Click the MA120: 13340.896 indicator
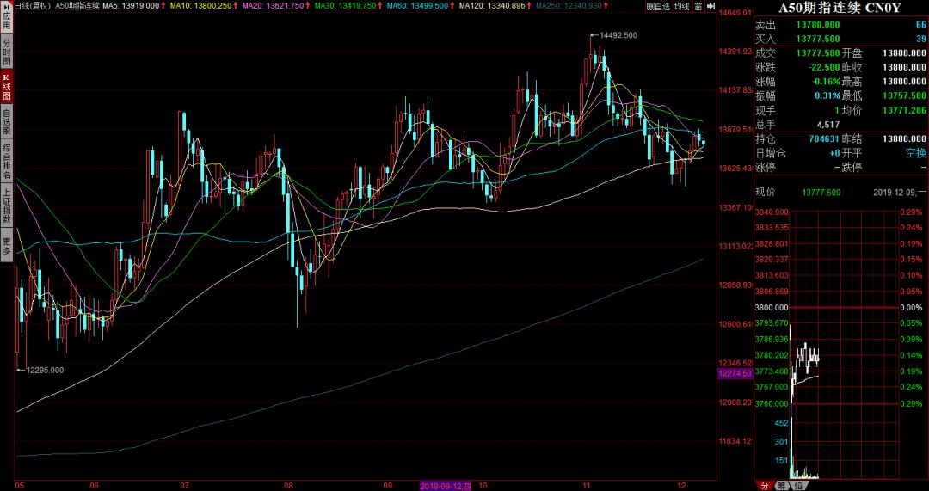Screen dimensions: 929x491 point(491,5)
